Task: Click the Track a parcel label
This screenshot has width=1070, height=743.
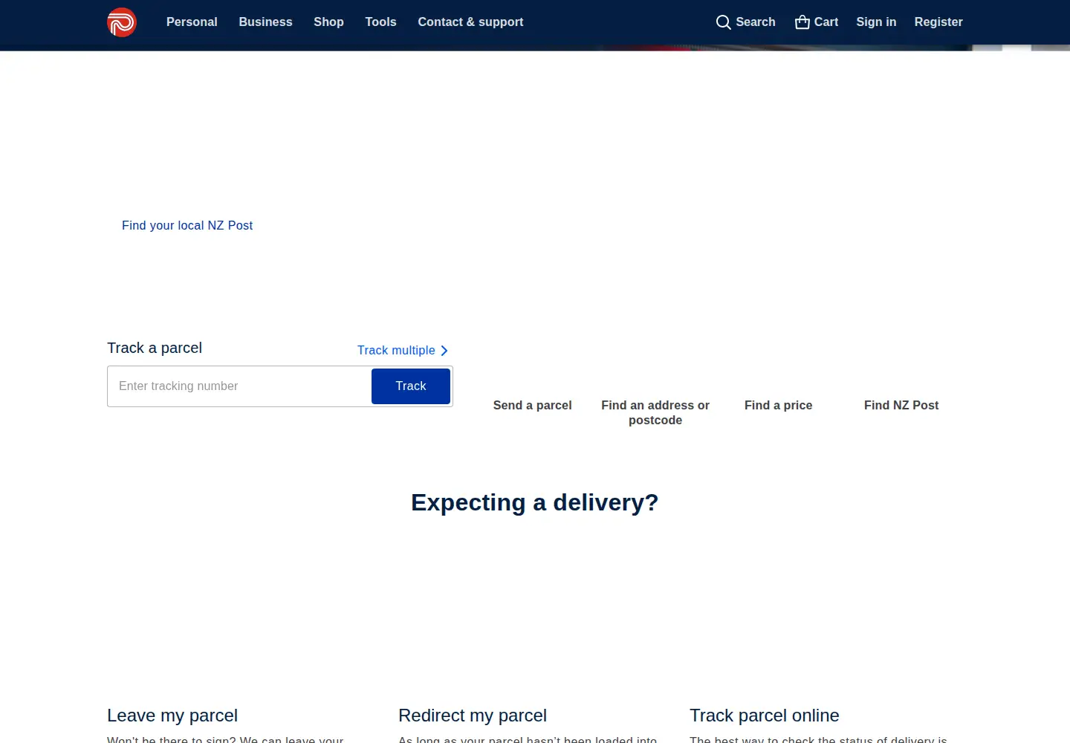Action: coord(155,348)
